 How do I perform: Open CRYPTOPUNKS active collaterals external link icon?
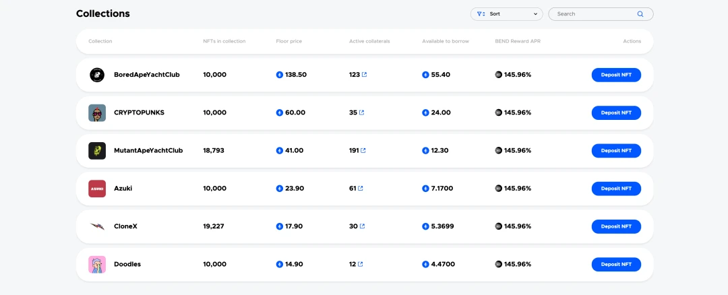(x=362, y=112)
